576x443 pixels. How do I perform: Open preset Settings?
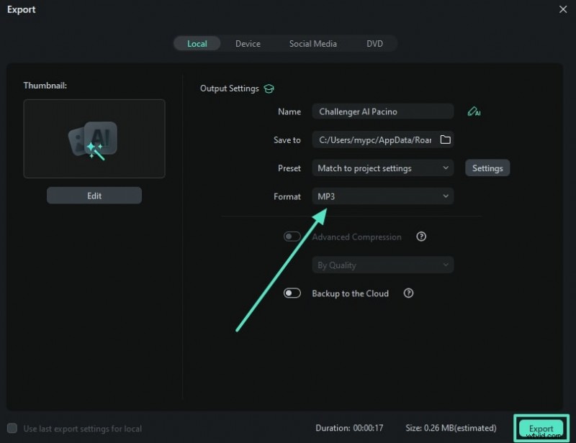487,168
